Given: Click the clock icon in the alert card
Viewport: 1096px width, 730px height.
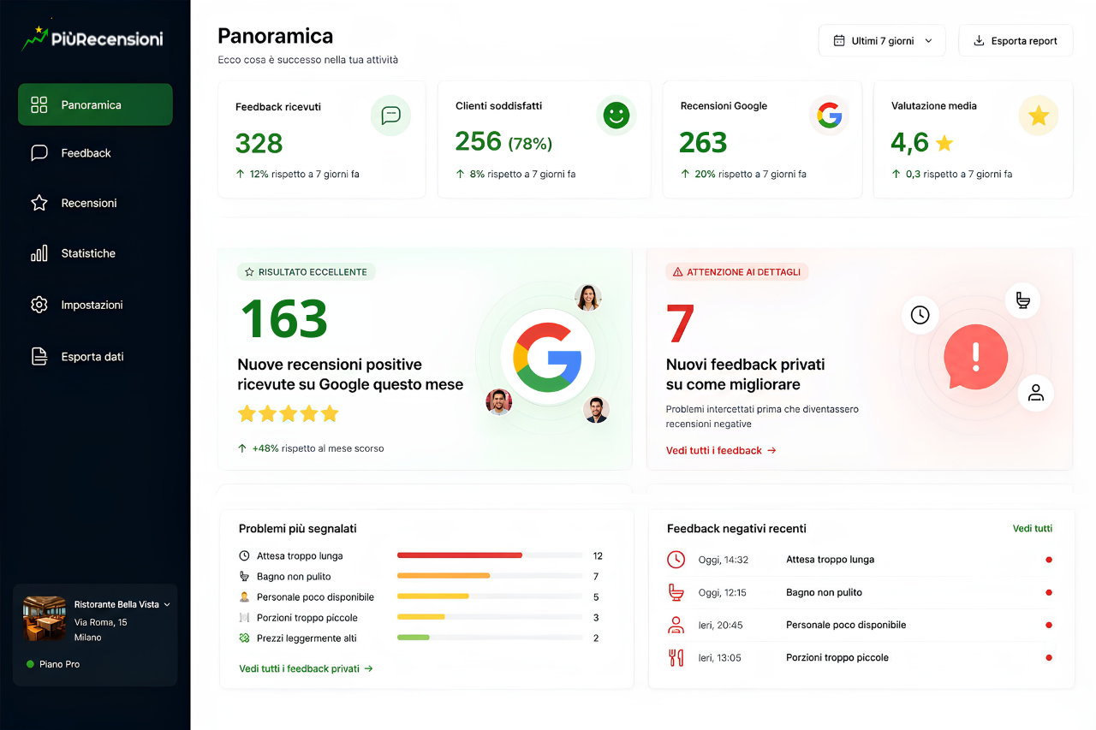Looking at the screenshot, I should tap(920, 315).
